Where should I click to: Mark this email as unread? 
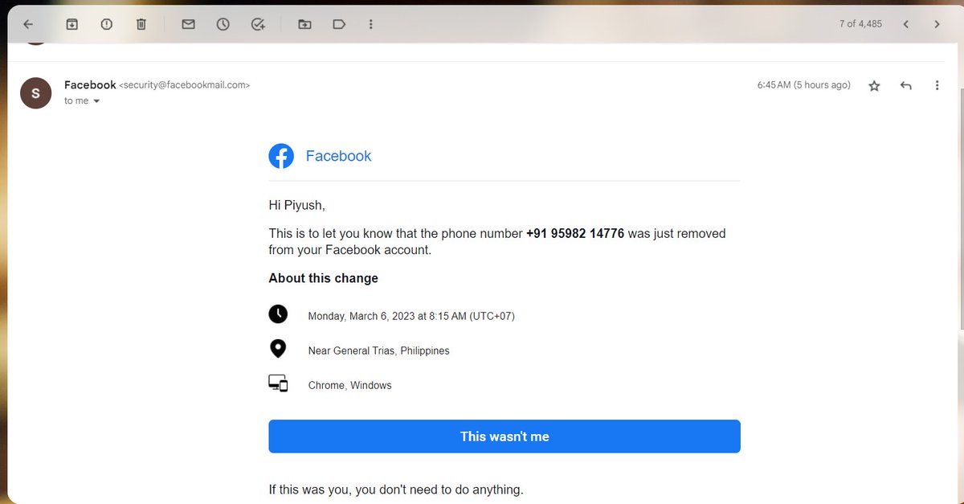pyautogui.click(x=188, y=24)
